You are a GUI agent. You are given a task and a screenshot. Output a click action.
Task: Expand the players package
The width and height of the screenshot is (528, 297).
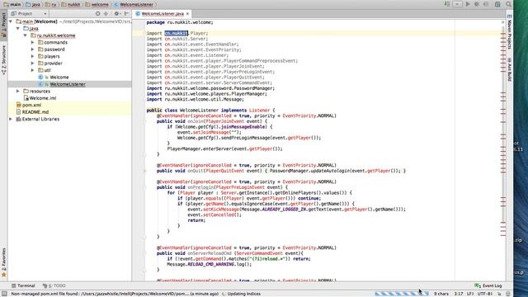click(33, 56)
